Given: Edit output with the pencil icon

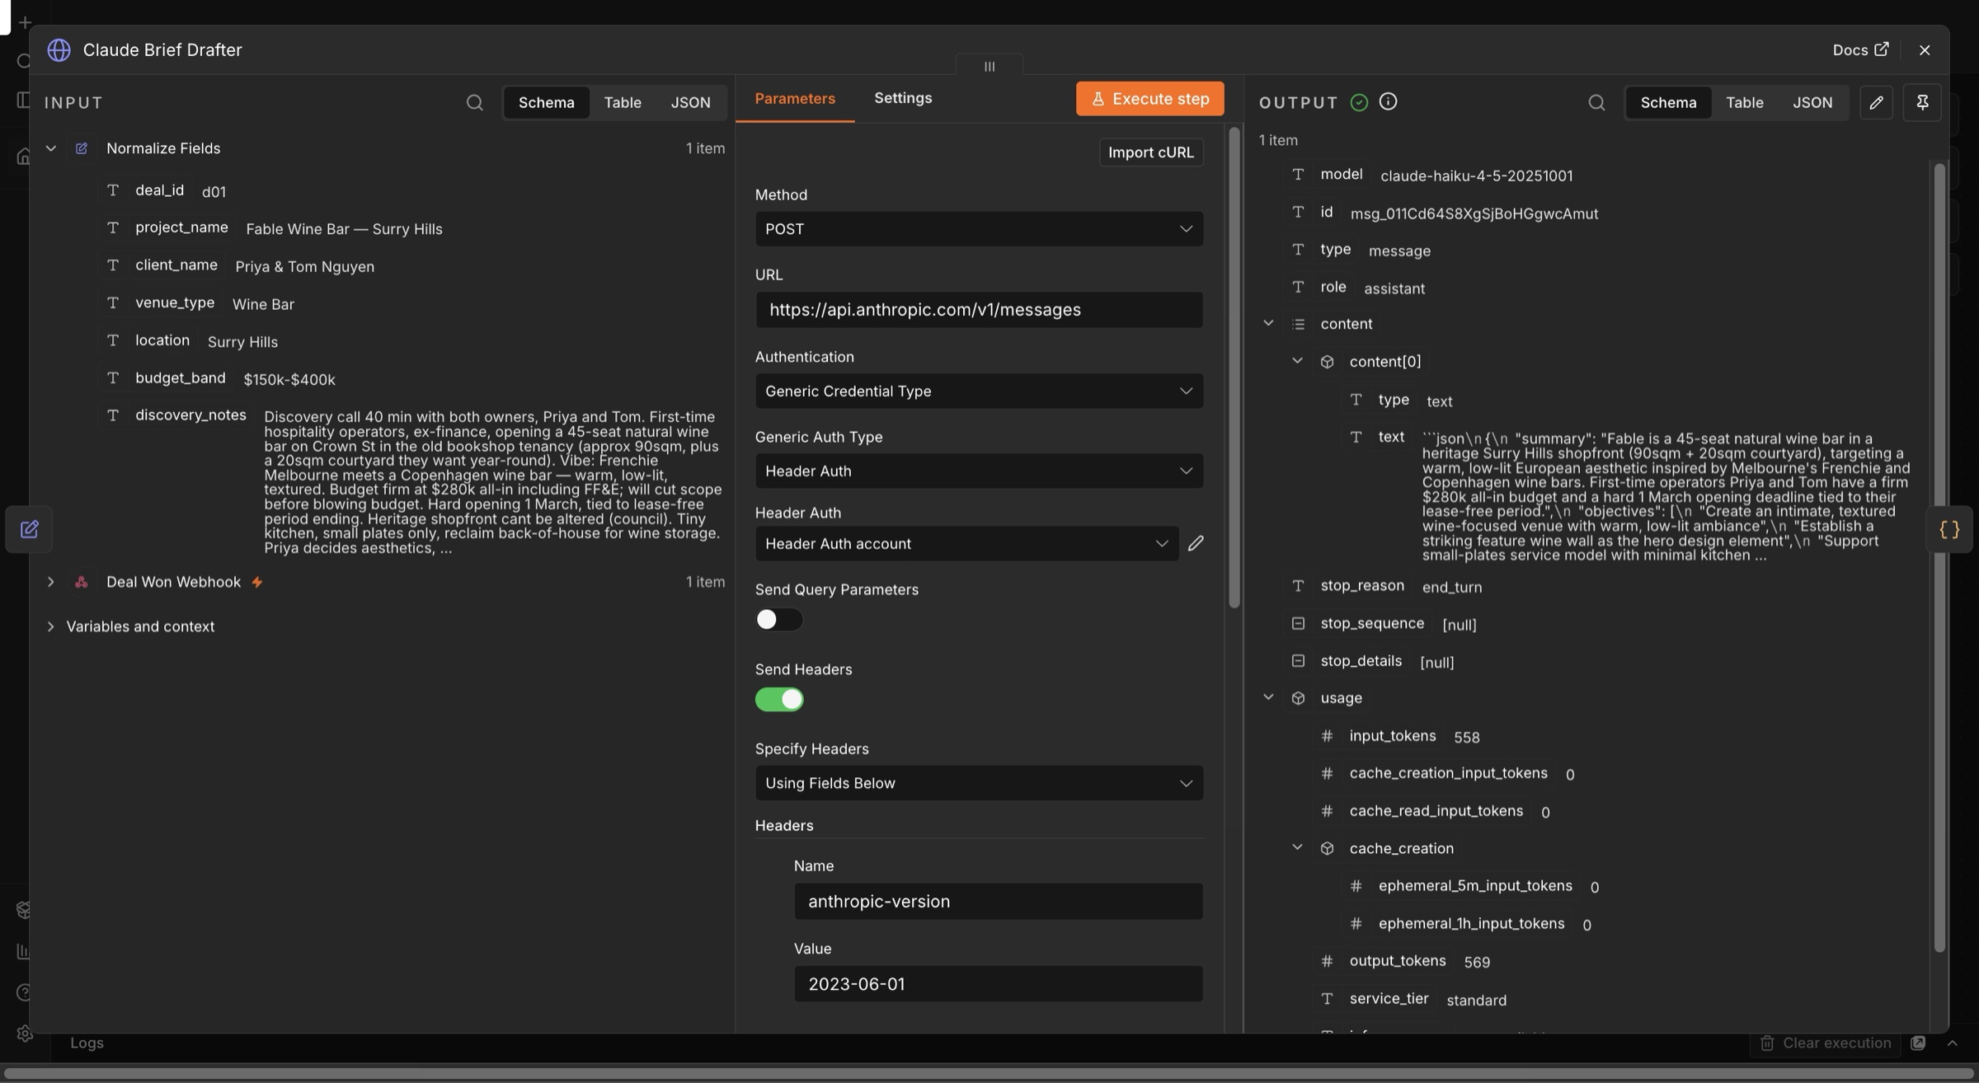Looking at the screenshot, I should 1876,102.
